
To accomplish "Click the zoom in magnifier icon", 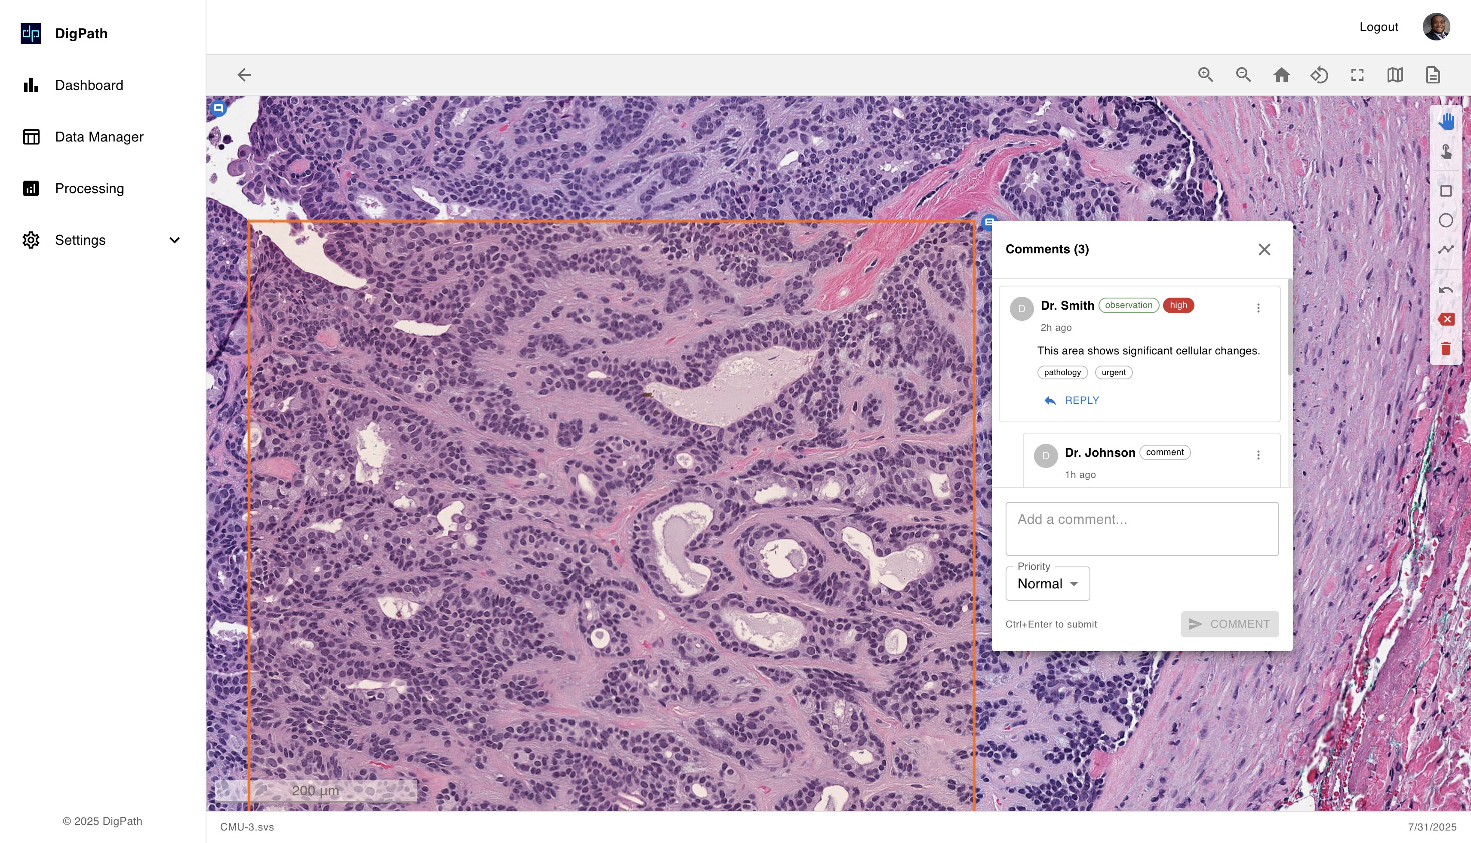I will (x=1205, y=75).
